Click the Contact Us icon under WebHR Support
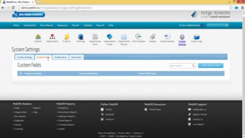 click(189, 119)
